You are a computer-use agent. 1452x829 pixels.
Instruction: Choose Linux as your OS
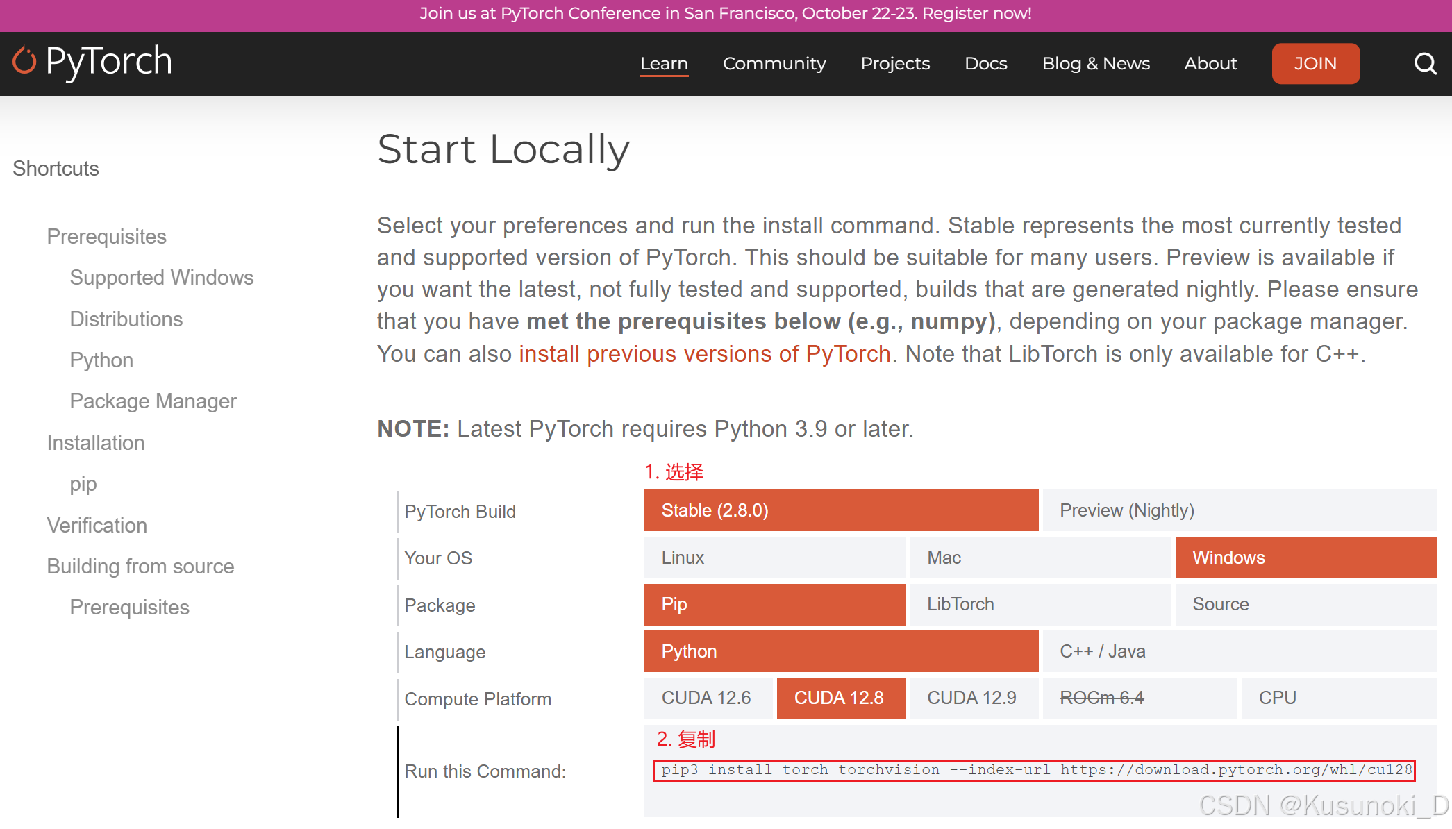coord(774,558)
